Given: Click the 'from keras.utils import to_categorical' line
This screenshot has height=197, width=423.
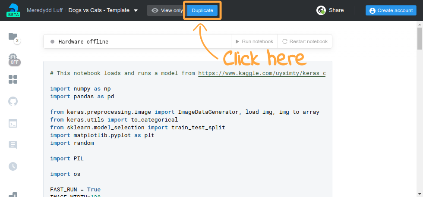Looking at the screenshot, I should (x=114, y=120).
